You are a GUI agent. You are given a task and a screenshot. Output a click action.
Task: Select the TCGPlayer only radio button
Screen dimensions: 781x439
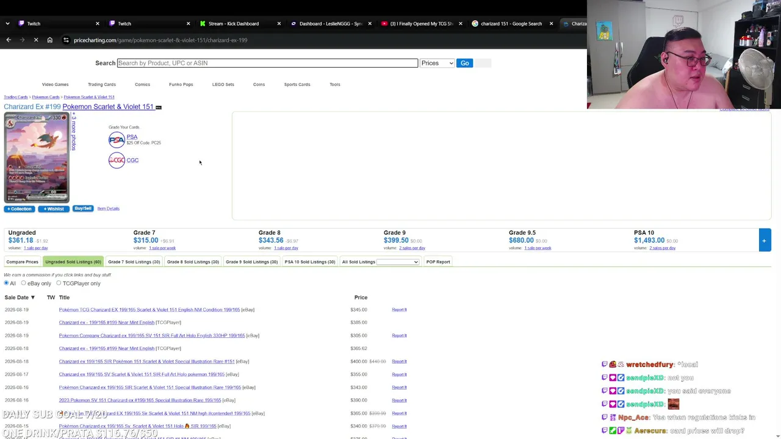tap(59, 284)
